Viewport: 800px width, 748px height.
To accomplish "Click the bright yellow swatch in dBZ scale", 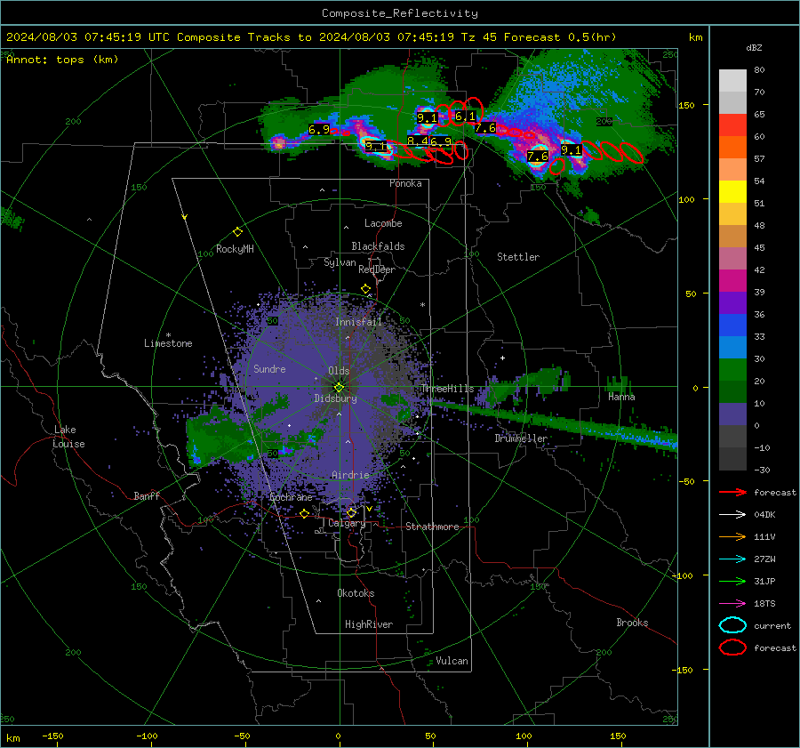I will (x=732, y=192).
